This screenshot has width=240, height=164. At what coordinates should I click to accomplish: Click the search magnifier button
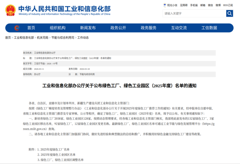click(229, 13)
